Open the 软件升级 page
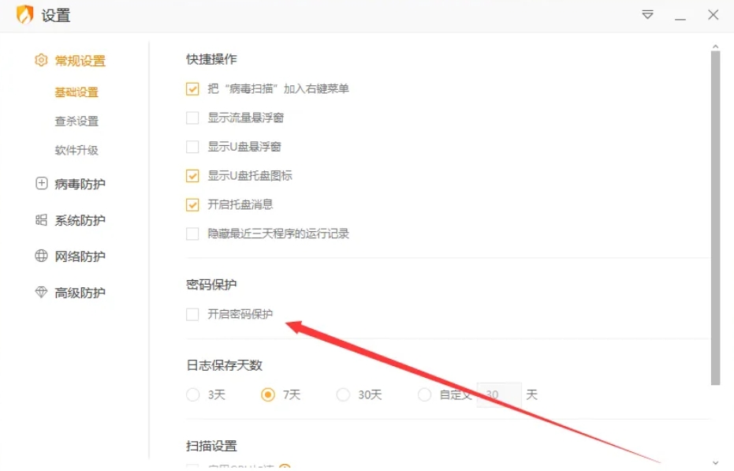This screenshot has width=734, height=471. [76, 150]
